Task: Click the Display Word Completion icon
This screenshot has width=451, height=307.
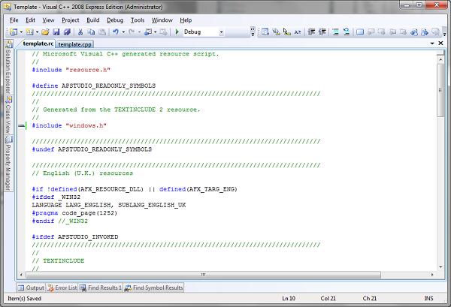Action: (298, 32)
